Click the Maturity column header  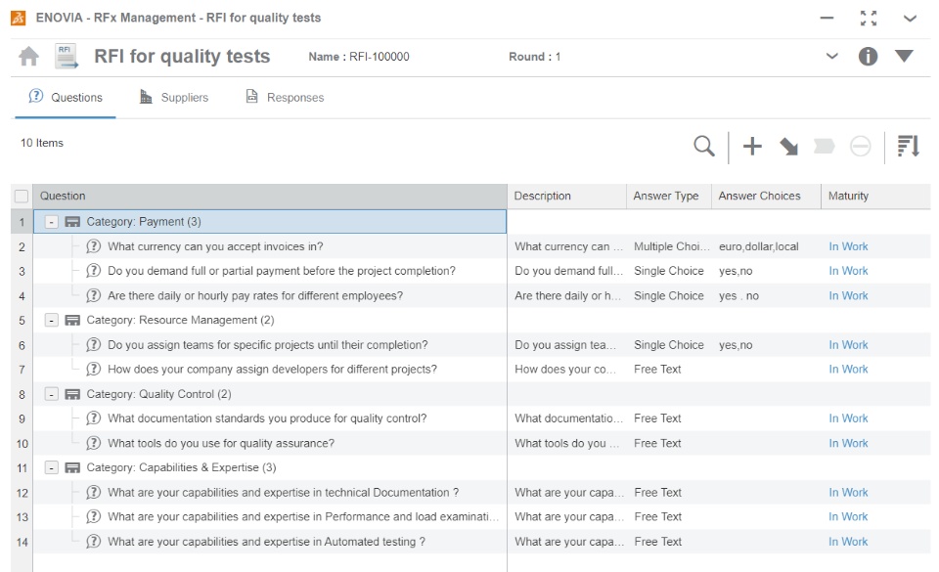[848, 197]
